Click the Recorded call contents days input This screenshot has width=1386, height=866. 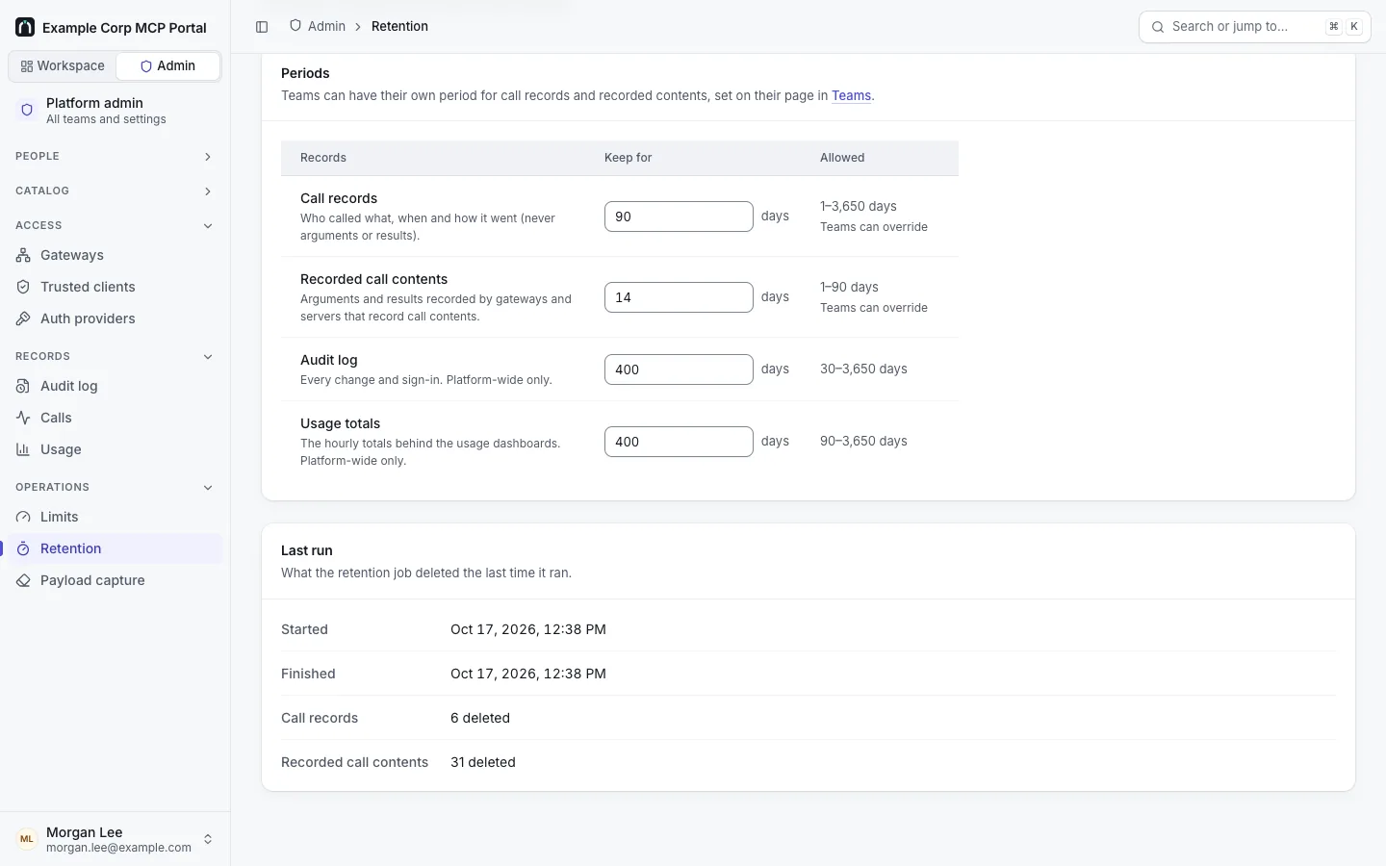tap(679, 297)
